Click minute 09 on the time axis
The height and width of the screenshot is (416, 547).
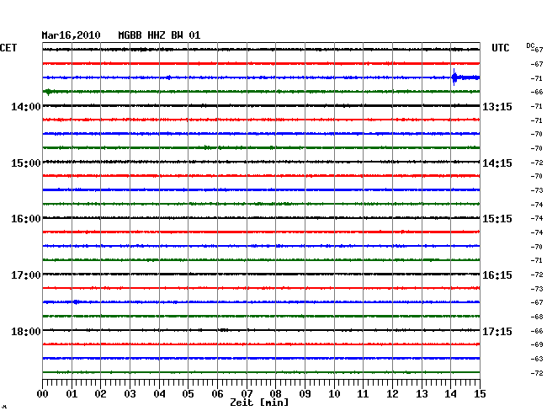pos(305,394)
